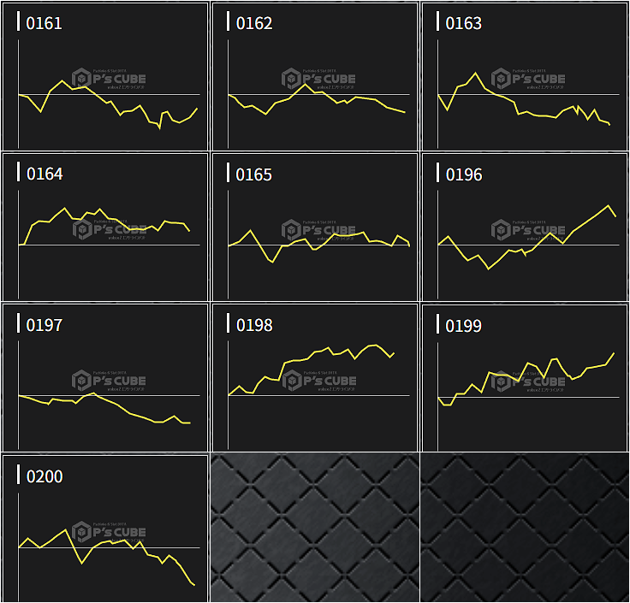Click the P's CUBE logo in chart 0197
This screenshot has height=603, width=630.
coord(109,381)
